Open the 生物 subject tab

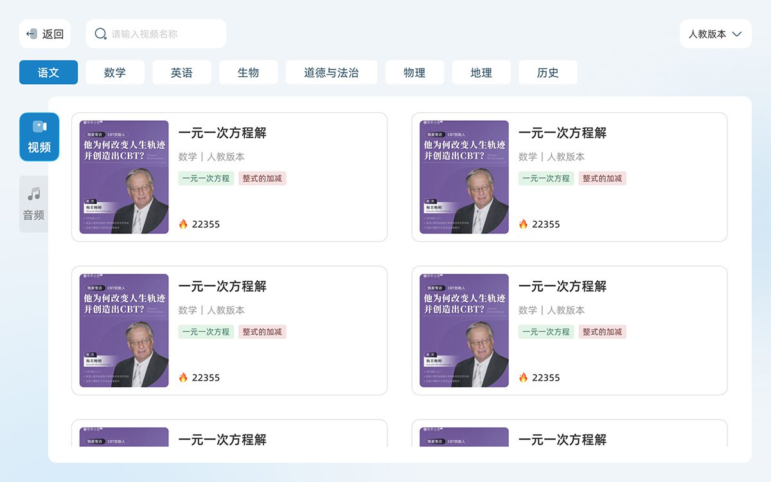(x=249, y=73)
